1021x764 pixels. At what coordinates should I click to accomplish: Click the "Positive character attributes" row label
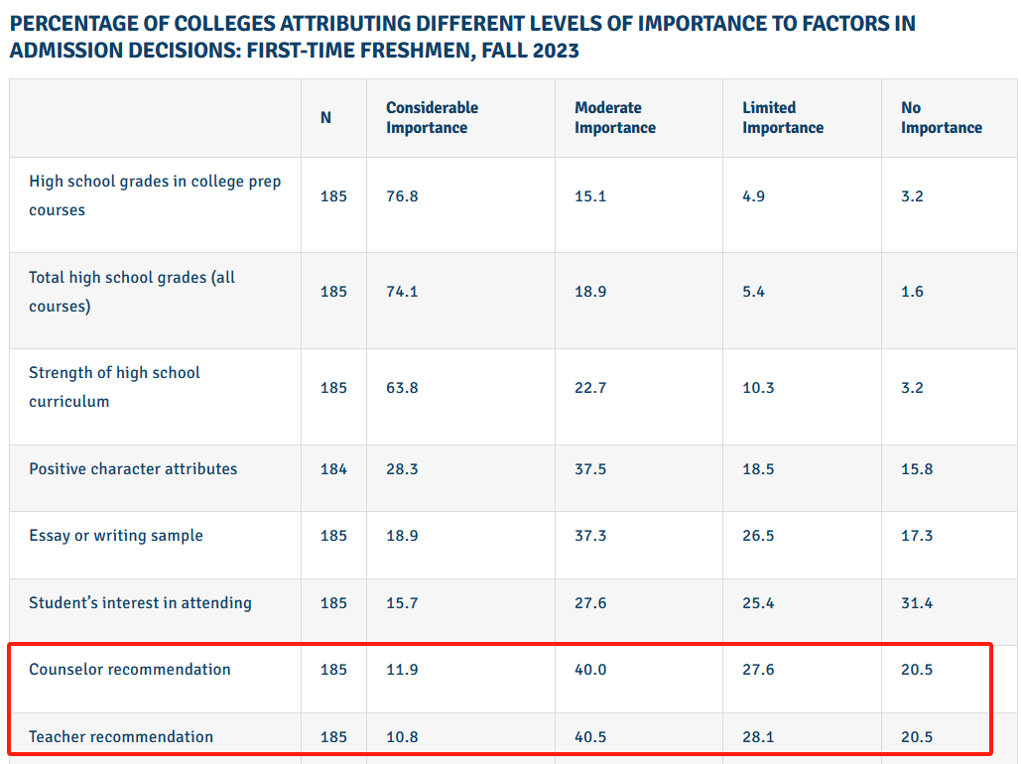pyautogui.click(x=133, y=469)
